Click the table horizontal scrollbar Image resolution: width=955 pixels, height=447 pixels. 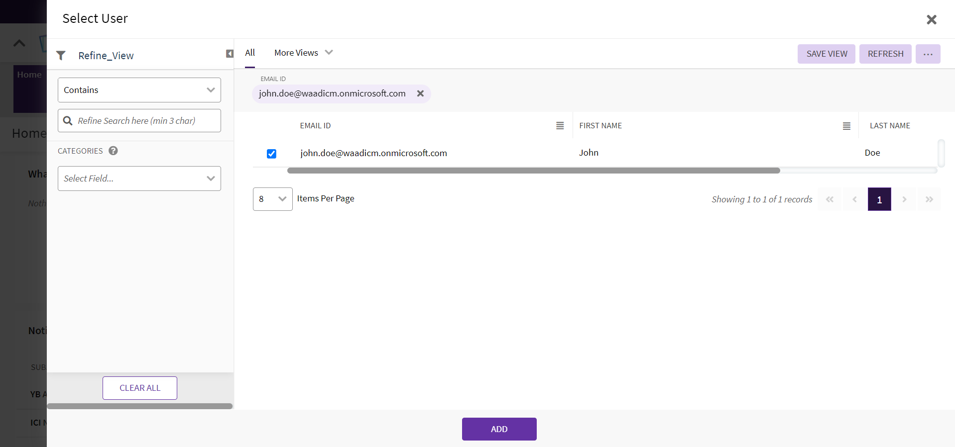click(533, 171)
